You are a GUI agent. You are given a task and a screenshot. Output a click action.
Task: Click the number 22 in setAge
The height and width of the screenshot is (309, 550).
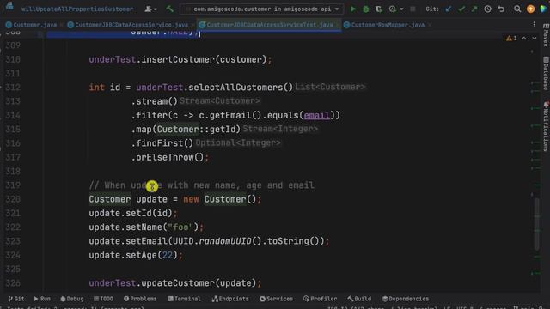168,255
